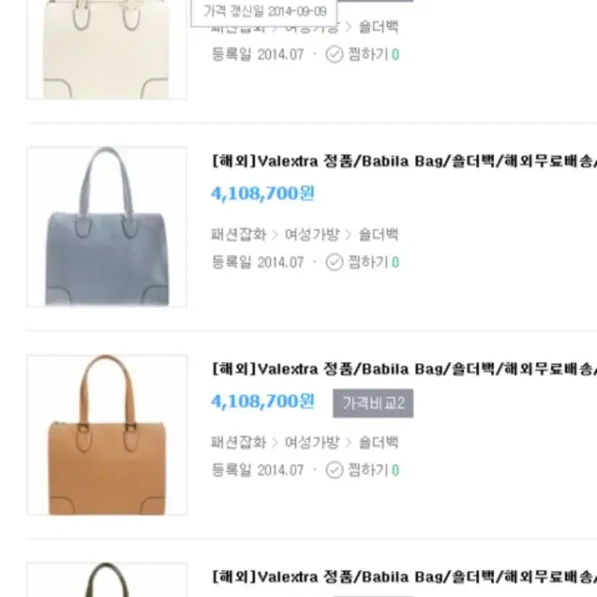Click the 4,108,700원 price of tan bag
Screen dimensions: 597x597
click(x=263, y=401)
